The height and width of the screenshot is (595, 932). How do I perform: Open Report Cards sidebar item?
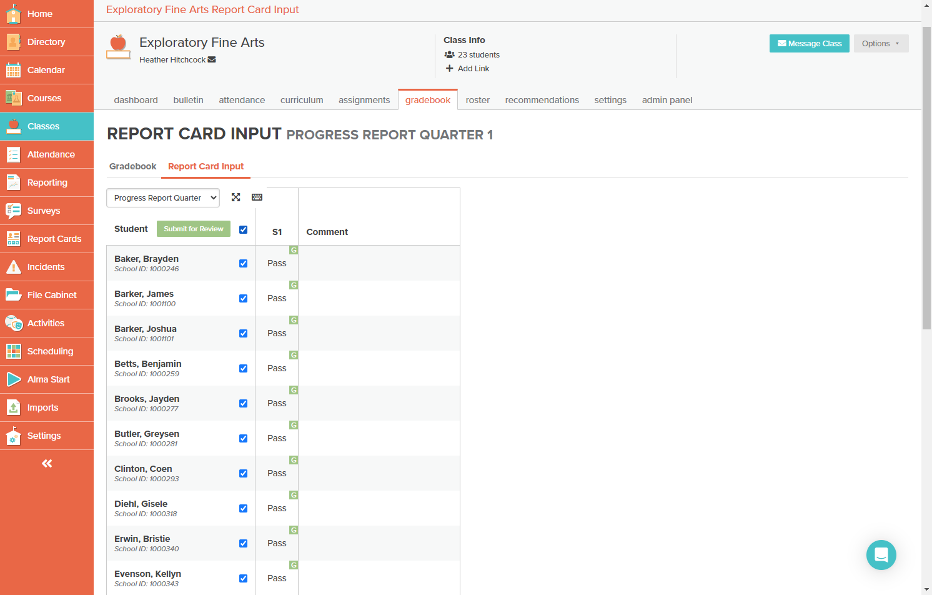pos(47,239)
